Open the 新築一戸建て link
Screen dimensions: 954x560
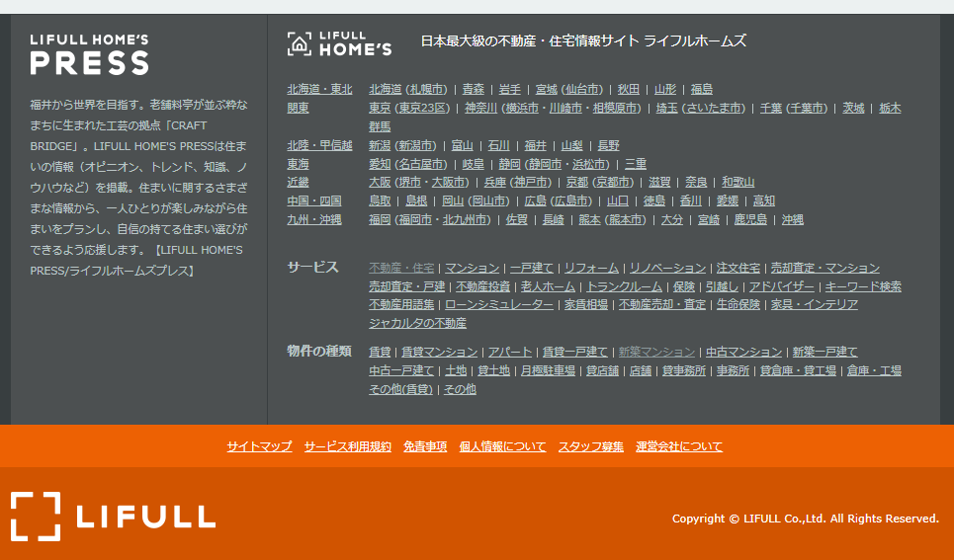point(825,352)
